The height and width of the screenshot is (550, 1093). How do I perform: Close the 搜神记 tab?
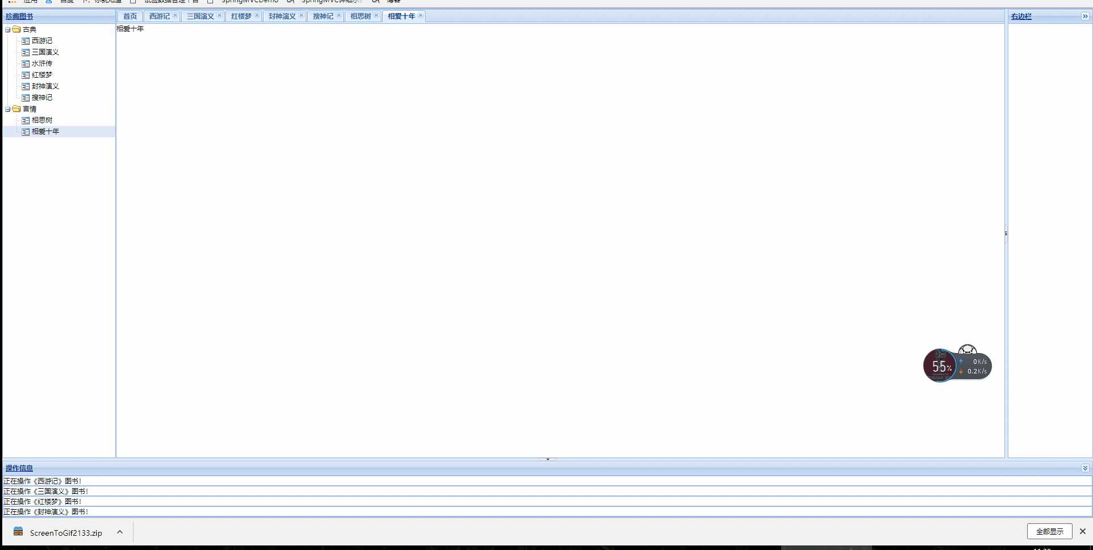point(339,15)
